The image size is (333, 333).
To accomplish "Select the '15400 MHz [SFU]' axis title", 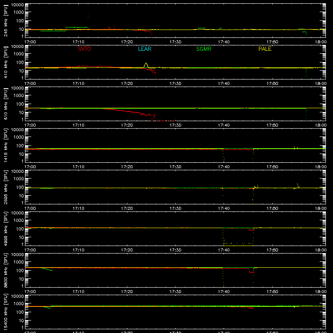I will coord(6,312).
